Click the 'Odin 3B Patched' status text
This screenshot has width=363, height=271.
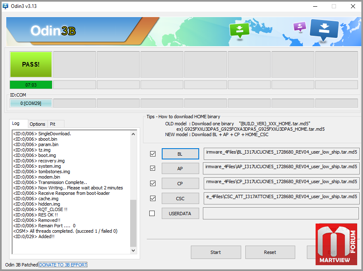point(22,265)
